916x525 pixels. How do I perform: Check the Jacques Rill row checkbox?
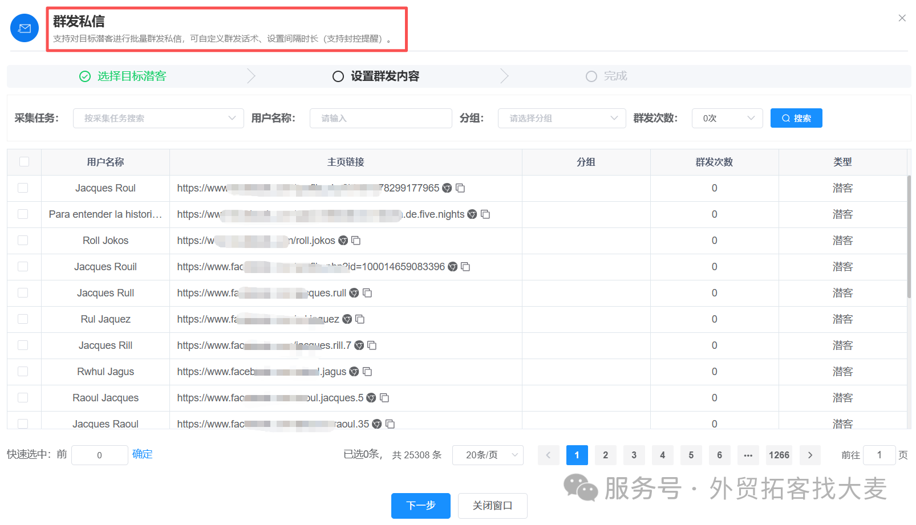tap(23, 345)
